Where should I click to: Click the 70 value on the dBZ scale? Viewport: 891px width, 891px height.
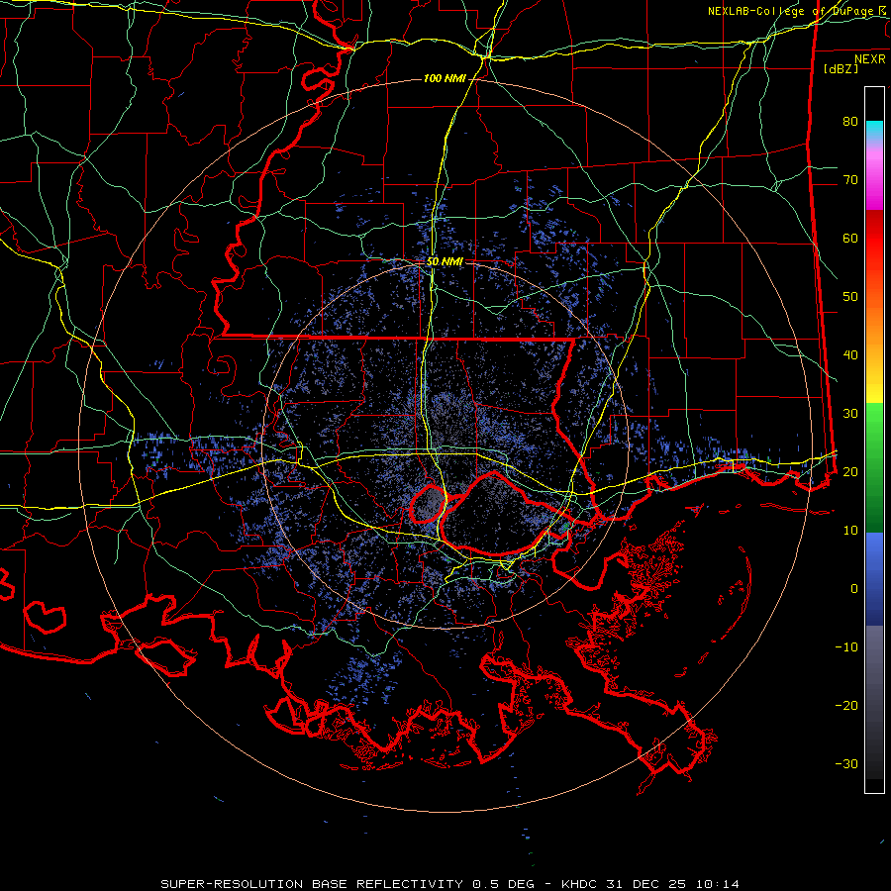click(850, 179)
